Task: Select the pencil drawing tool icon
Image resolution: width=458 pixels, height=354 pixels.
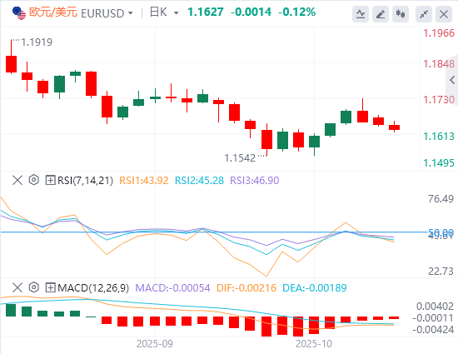Action: (x=381, y=13)
